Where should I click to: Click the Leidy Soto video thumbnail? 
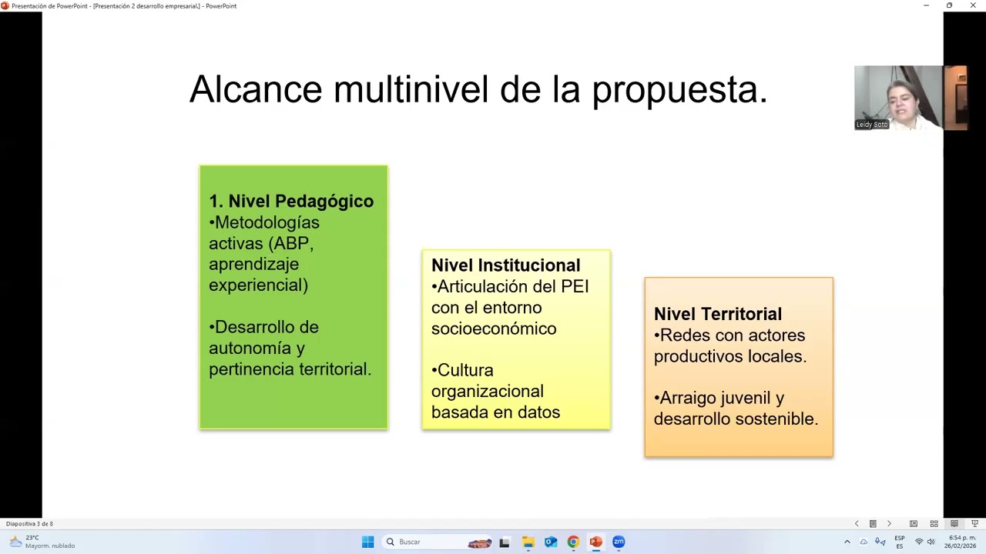click(x=911, y=98)
